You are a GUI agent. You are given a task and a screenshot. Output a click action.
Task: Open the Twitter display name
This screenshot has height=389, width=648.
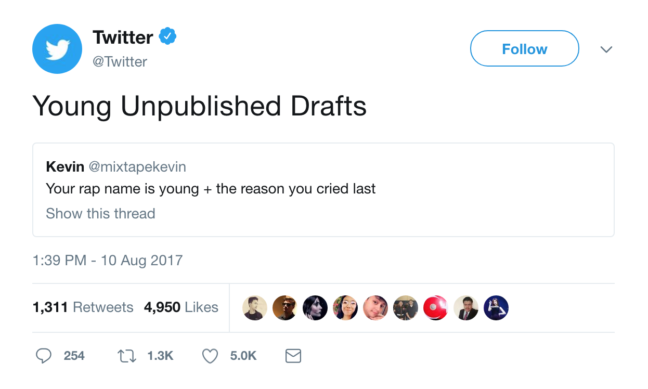click(x=123, y=37)
